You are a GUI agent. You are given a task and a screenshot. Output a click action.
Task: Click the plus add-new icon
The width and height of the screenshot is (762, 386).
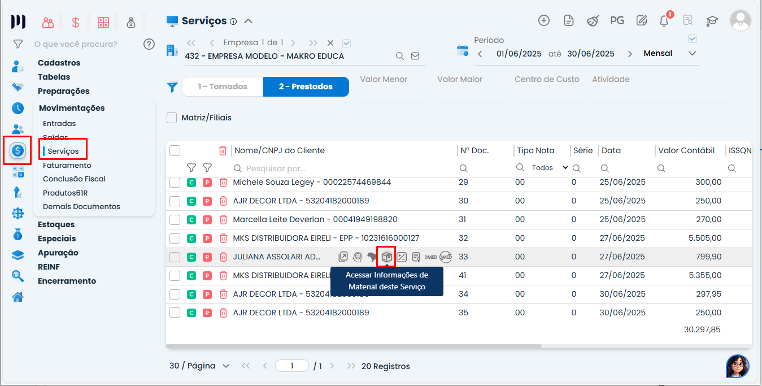544,21
